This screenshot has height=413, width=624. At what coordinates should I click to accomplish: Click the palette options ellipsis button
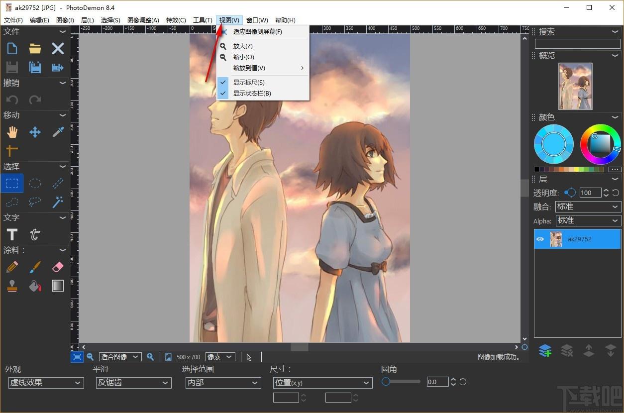[615, 170]
